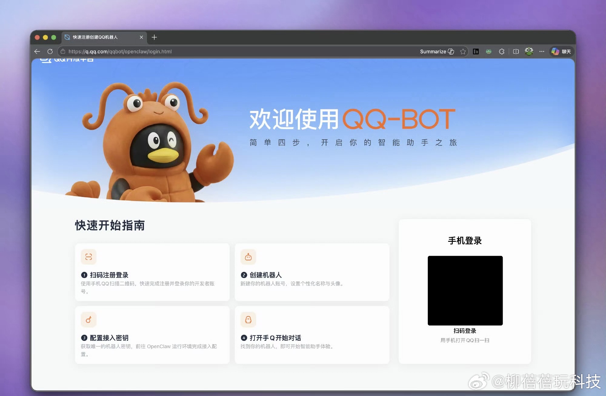Screen dimensions: 606x396
Task: Click the robot icon on 创建机器人 card
Action: (x=248, y=257)
